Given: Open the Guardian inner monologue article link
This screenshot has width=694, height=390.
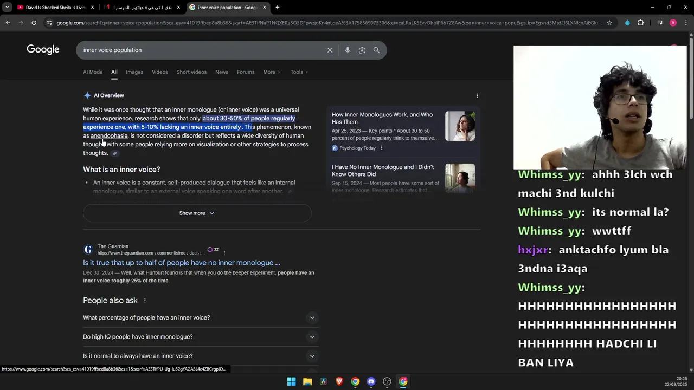Looking at the screenshot, I should click(x=182, y=263).
